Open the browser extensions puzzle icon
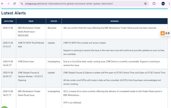The height and width of the screenshot is (108, 171). click(154, 4)
